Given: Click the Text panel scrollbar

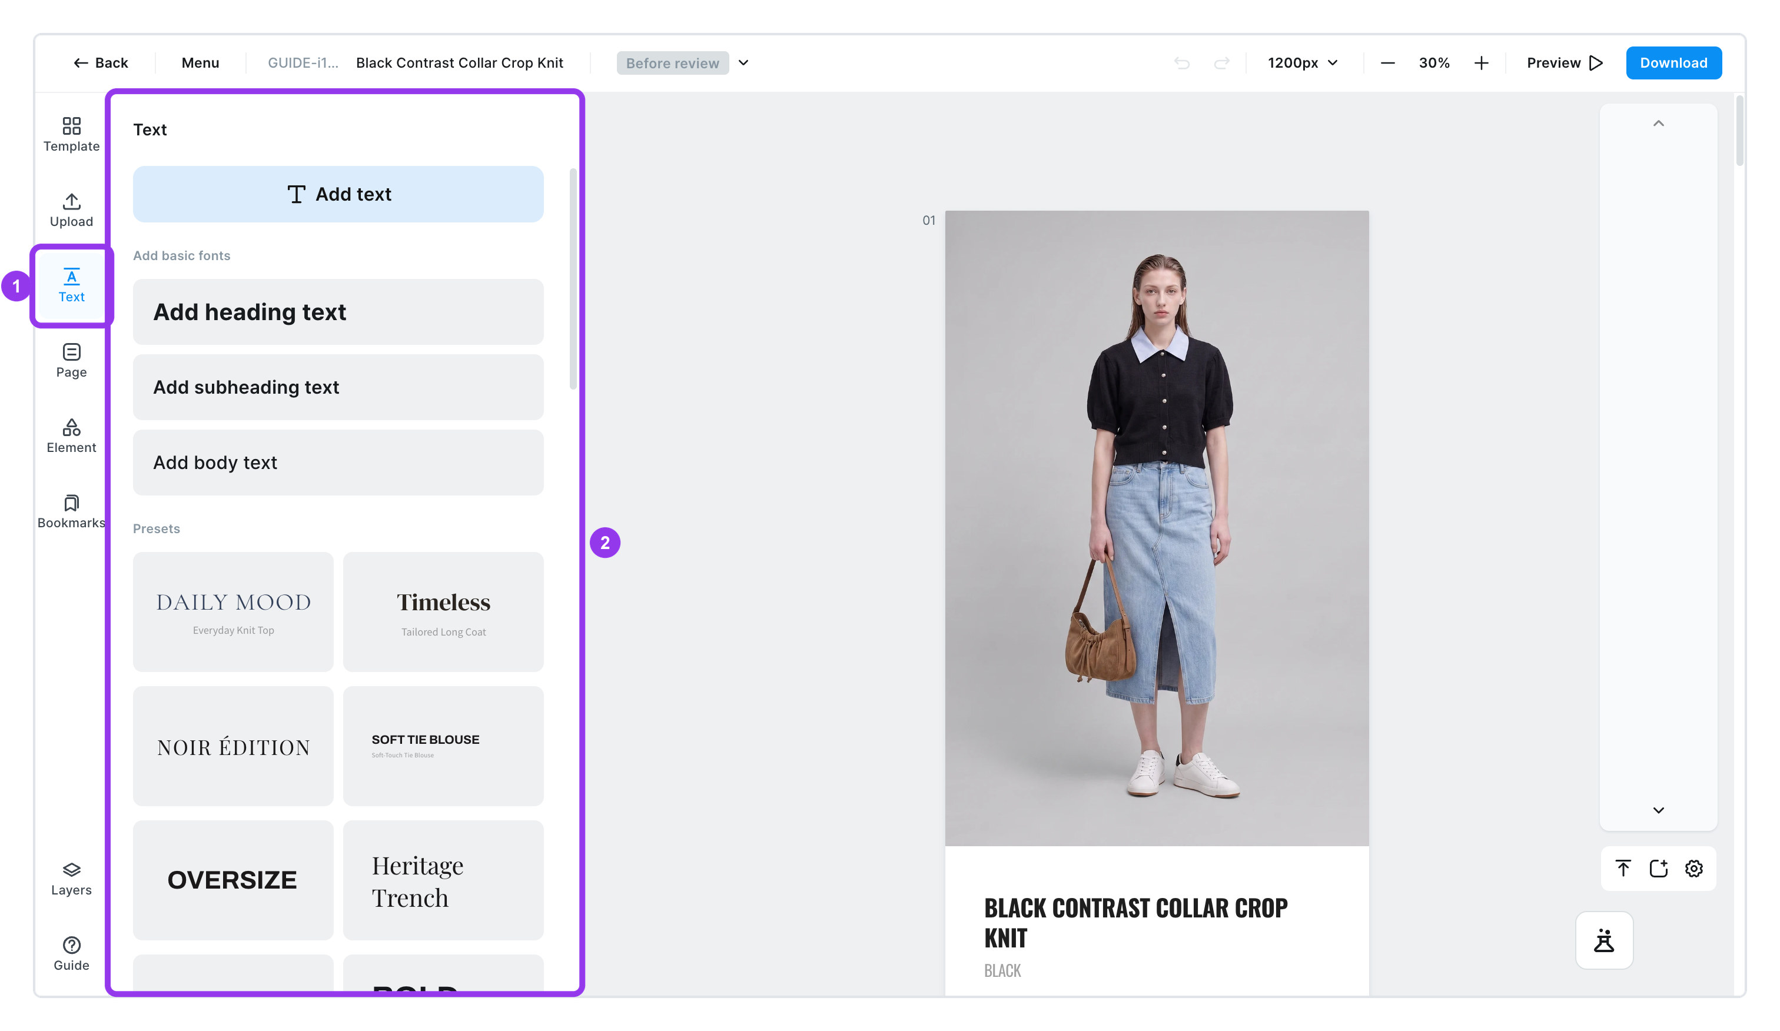Looking at the screenshot, I should 573,279.
